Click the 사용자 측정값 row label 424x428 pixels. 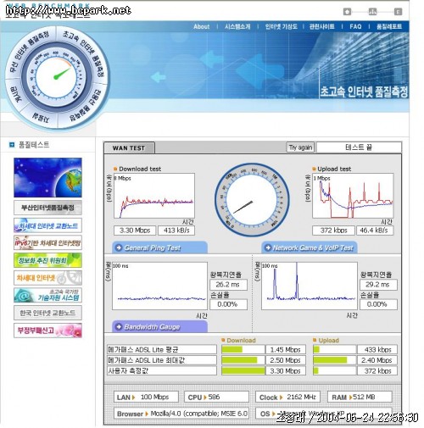162,370
